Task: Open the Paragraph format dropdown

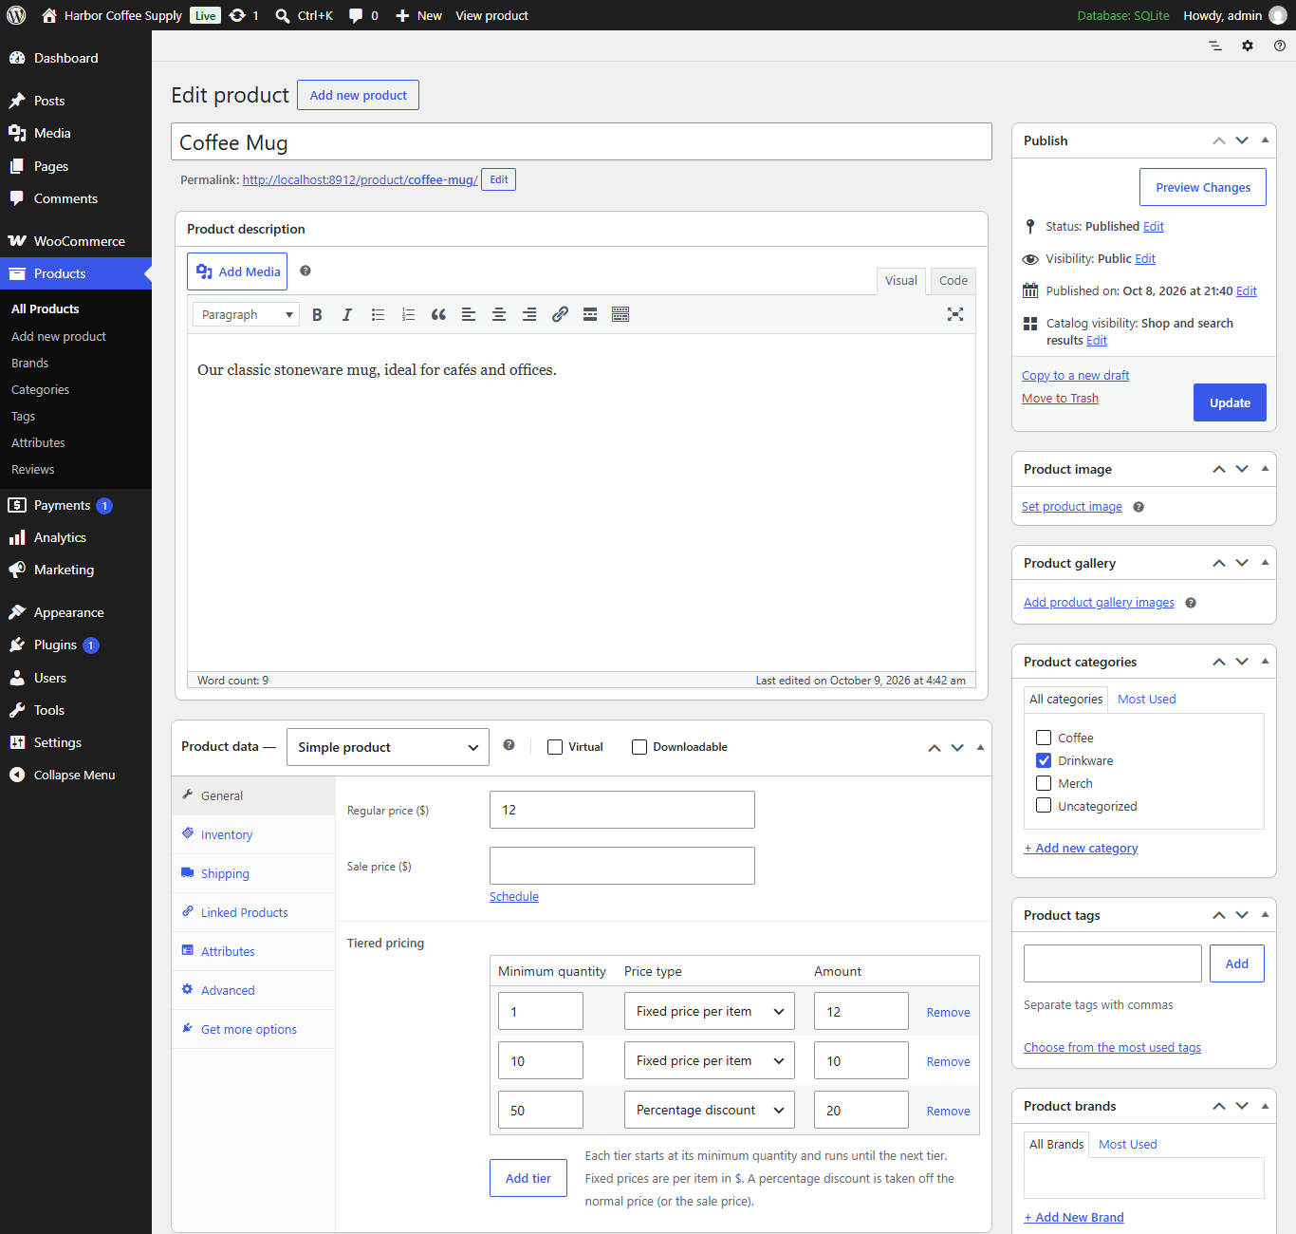Action: (246, 315)
